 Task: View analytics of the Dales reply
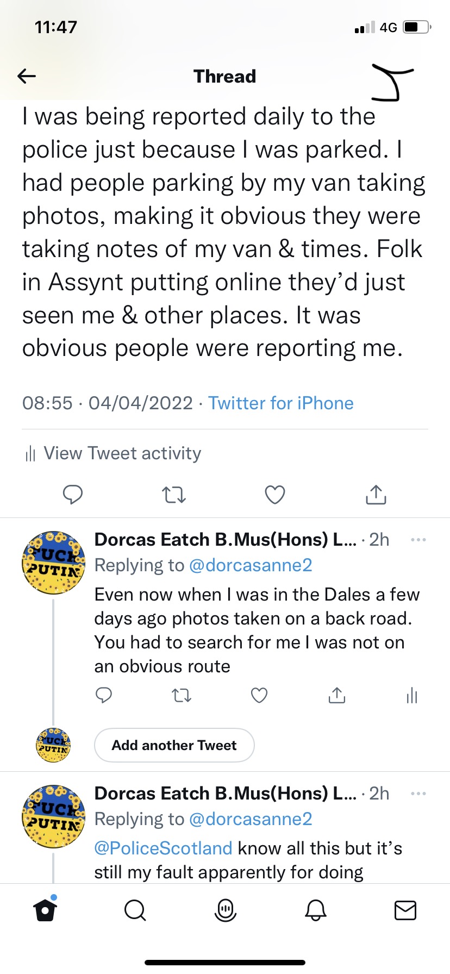pos(412,695)
